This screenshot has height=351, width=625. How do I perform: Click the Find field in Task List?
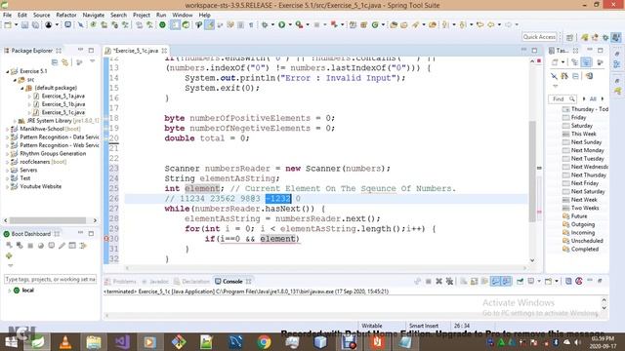tap(562, 98)
